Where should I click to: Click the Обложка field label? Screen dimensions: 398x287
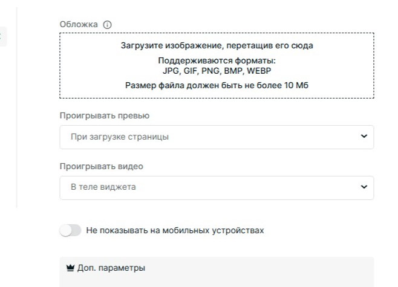pos(79,24)
